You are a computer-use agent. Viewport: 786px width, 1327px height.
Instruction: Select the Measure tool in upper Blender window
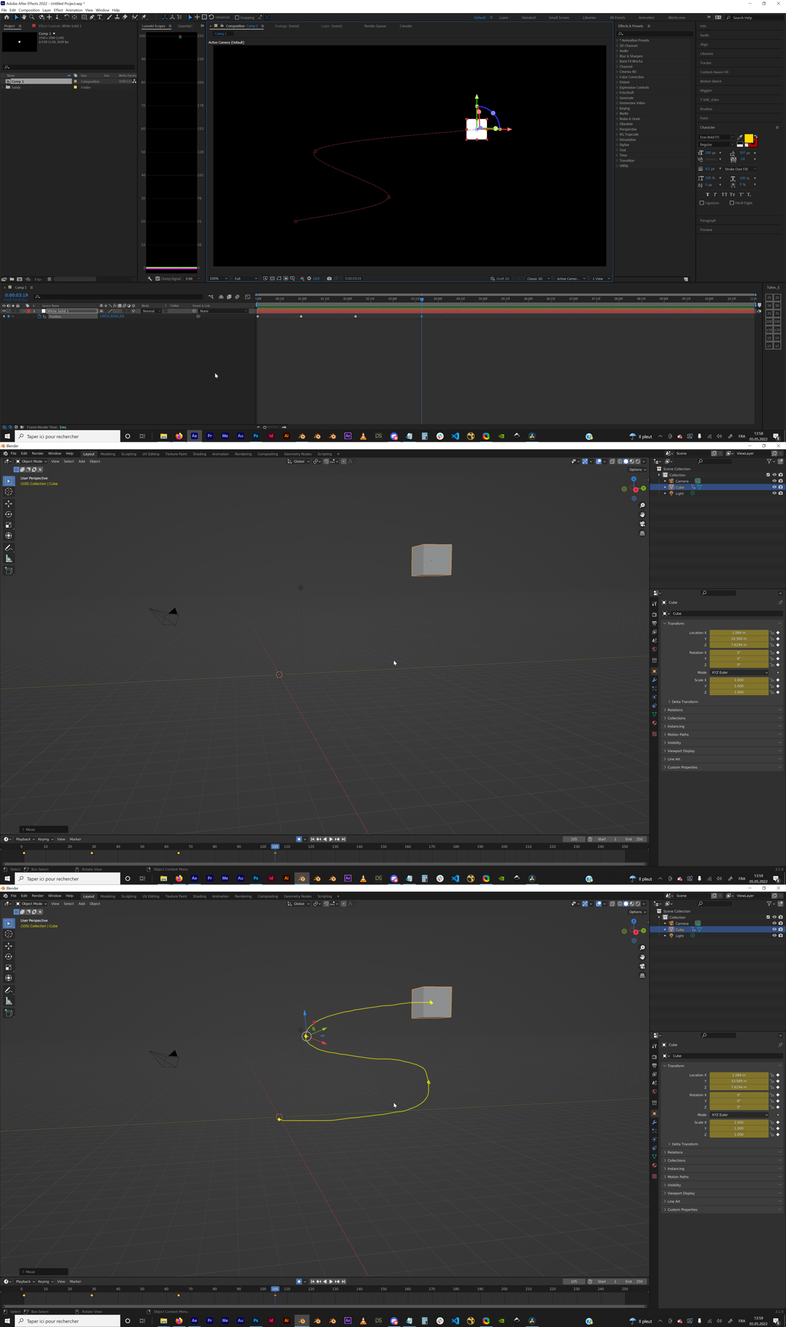pos(9,559)
